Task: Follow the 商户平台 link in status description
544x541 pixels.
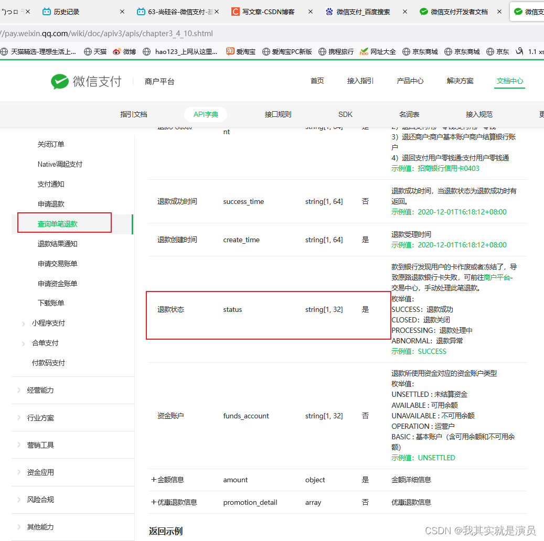Action: (497, 277)
